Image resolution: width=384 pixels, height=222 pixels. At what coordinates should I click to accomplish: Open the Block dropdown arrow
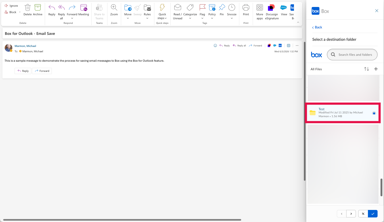(x=20, y=12)
